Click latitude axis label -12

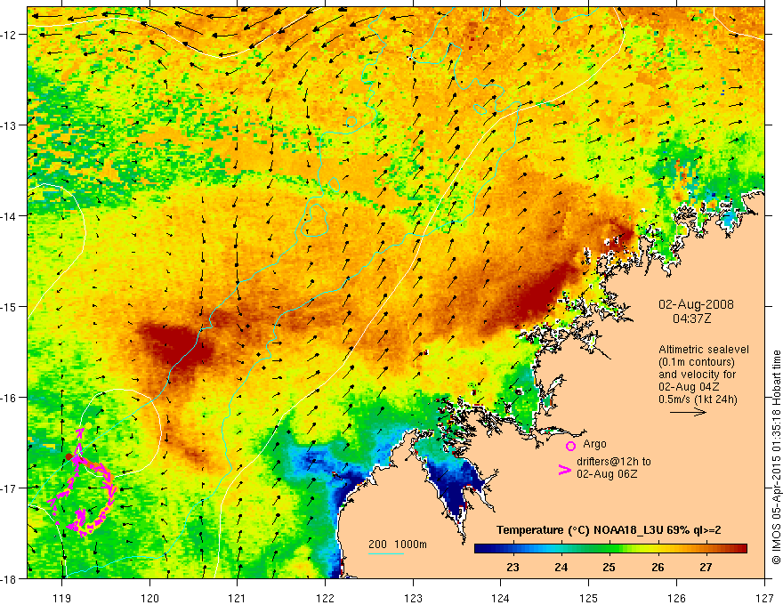tap(10, 35)
